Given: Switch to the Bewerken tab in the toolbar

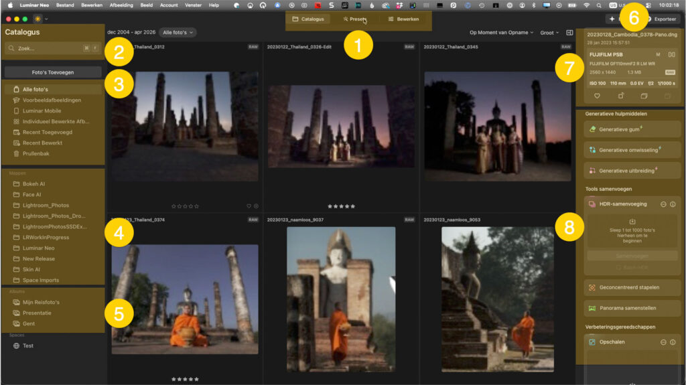Looking at the screenshot, I should [x=403, y=19].
